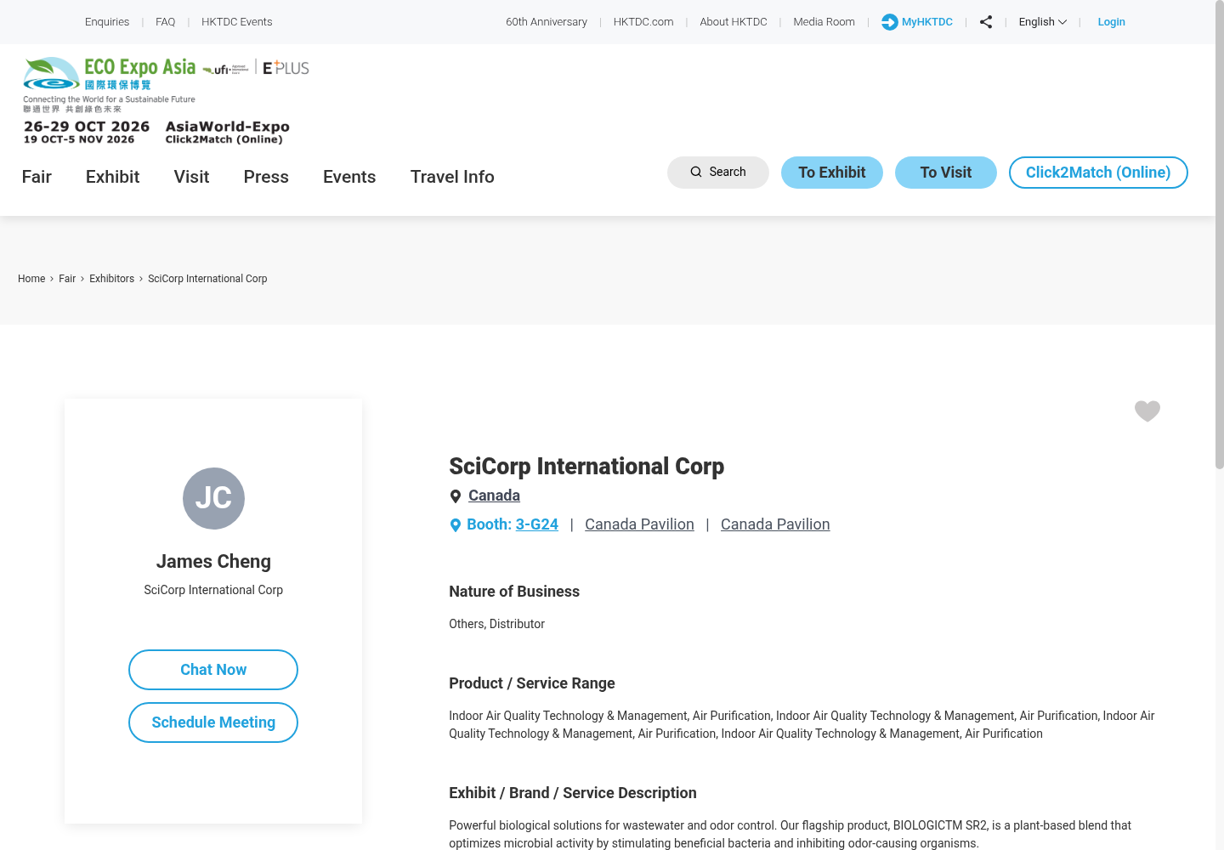
Task: Favorite this exhibitor with the heart icon
Action: (1147, 411)
